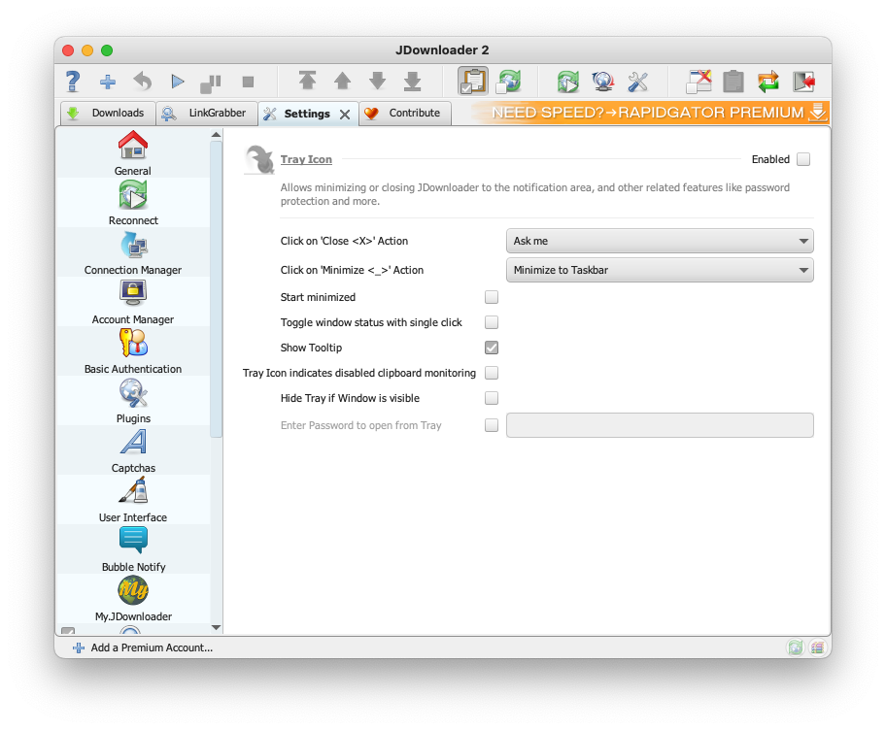
Task: Check Hide Tray if Window is visible
Action: pyautogui.click(x=492, y=398)
